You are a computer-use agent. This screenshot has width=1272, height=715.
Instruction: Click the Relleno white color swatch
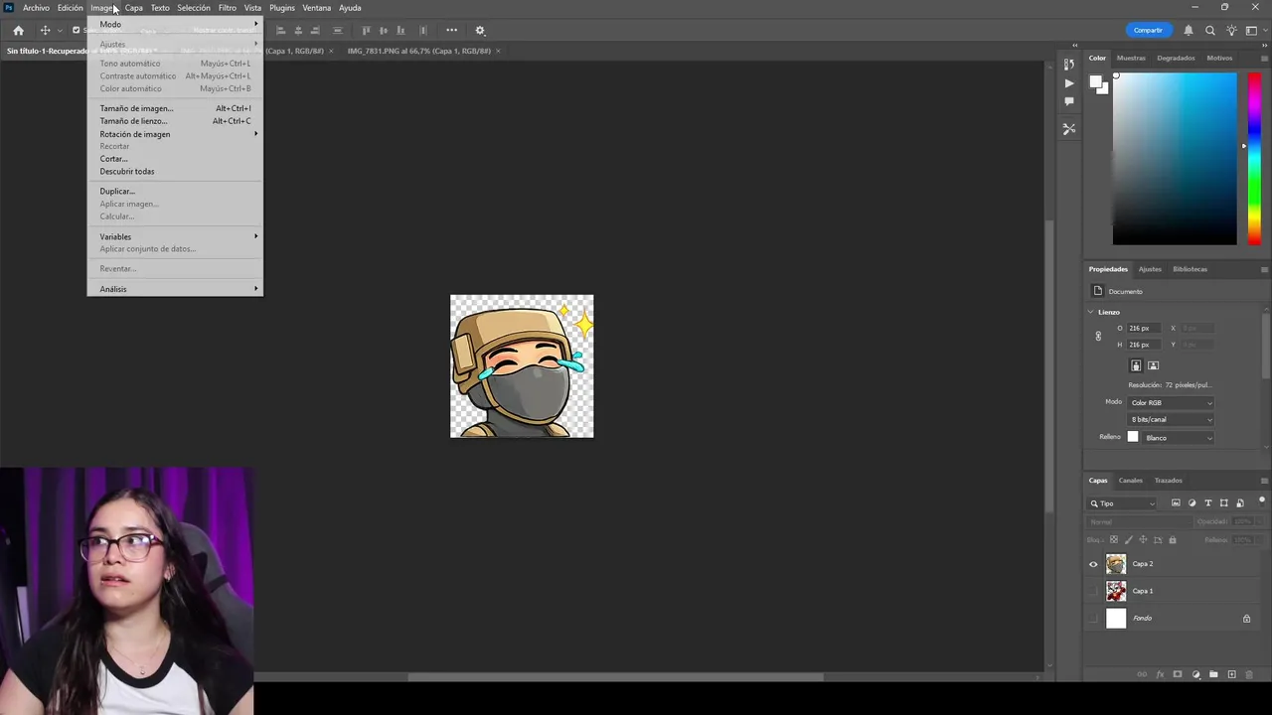pyautogui.click(x=1132, y=438)
